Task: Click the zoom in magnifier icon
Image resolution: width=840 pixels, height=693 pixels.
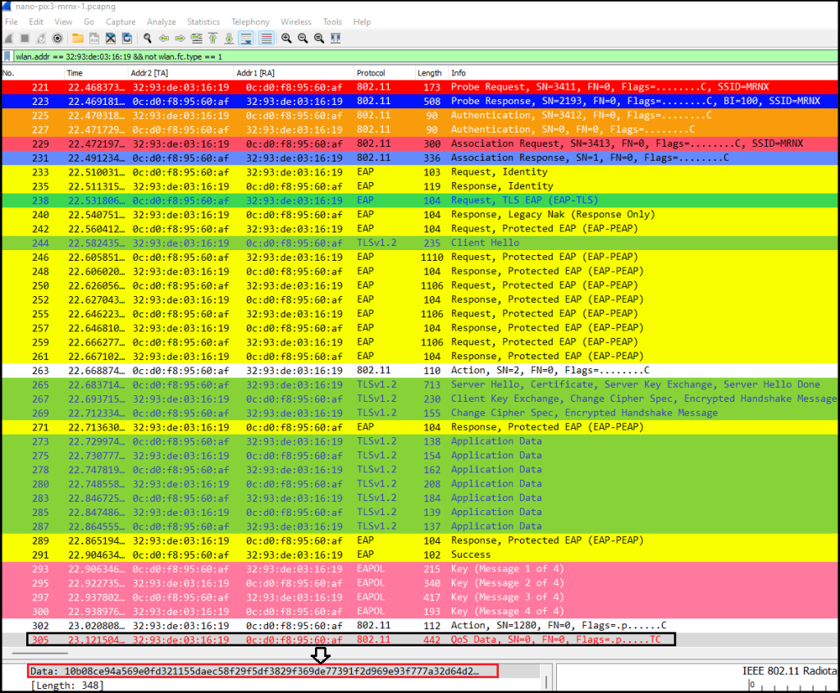Action: pos(286,39)
